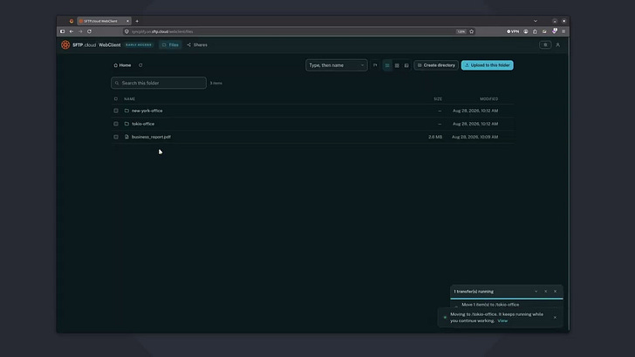Switch to gallery preview view
Image resolution: width=635 pixels, height=357 pixels.
[x=406, y=65]
